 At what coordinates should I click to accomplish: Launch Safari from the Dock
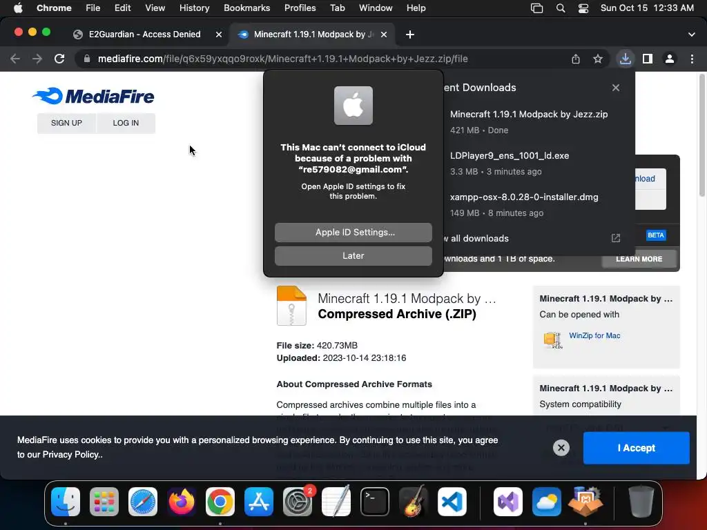[143, 502]
